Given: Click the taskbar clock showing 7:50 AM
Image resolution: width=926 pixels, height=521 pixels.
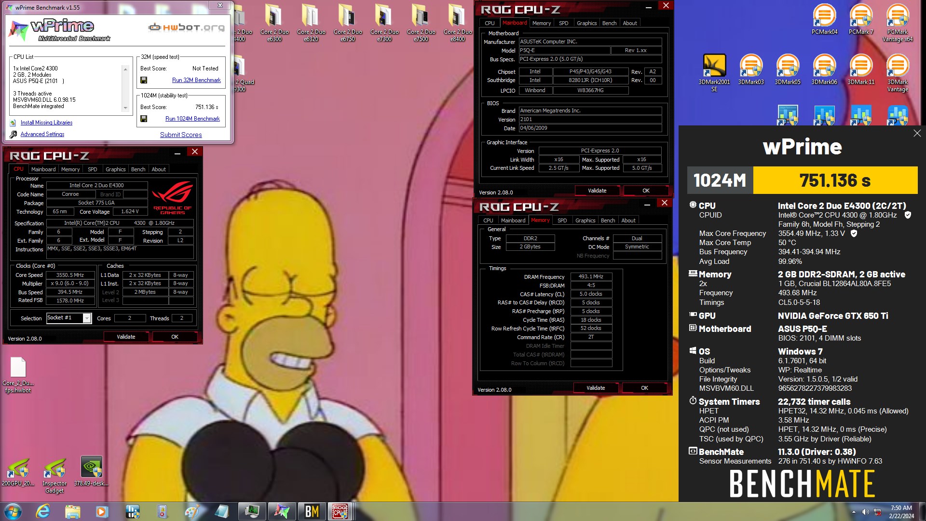Looking at the screenshot, I should tap(901, 512).
